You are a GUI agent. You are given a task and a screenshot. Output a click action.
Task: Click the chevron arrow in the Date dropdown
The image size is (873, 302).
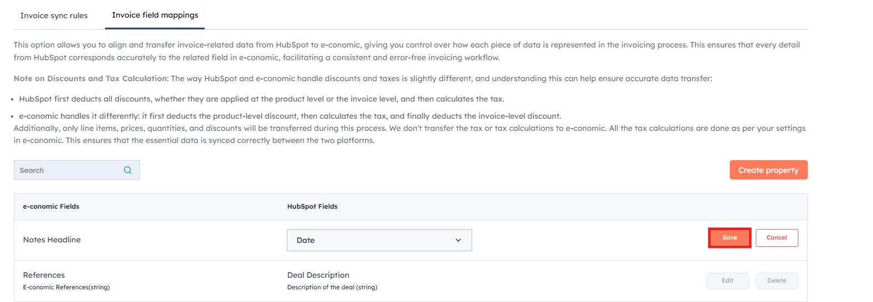pyautogui.click(x=458, y=240)
